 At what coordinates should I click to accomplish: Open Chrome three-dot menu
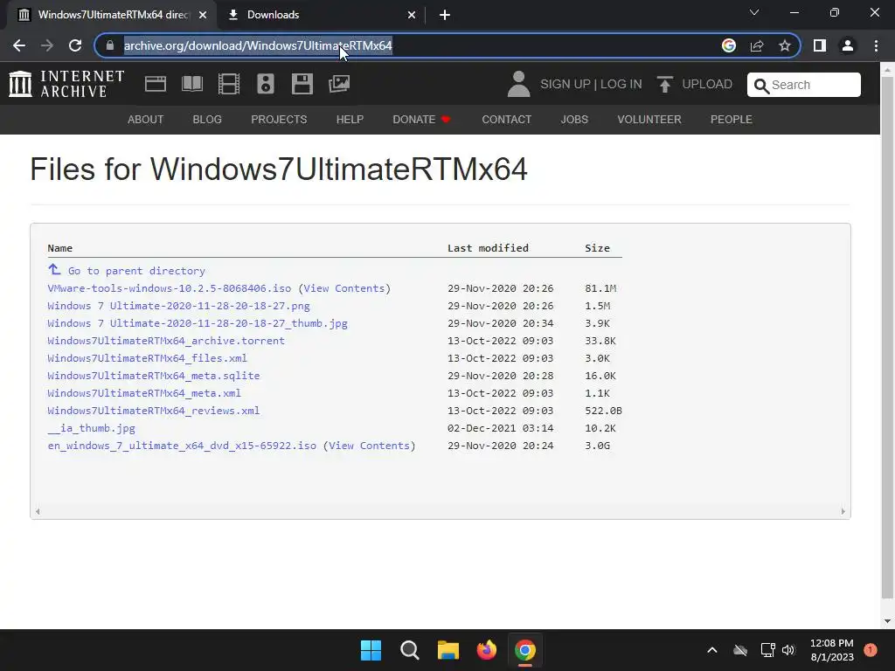click(x=876, y=45)
